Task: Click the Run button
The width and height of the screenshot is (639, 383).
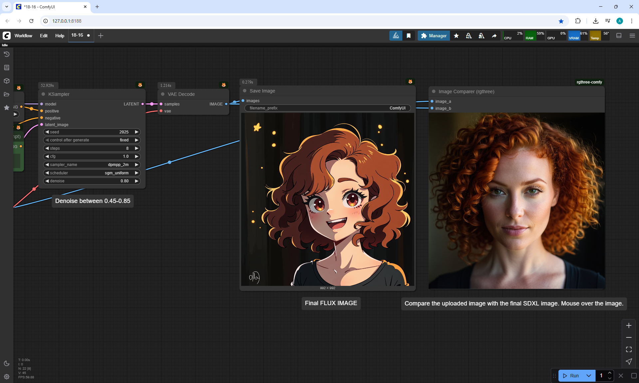Action: [x=571, y=376]
